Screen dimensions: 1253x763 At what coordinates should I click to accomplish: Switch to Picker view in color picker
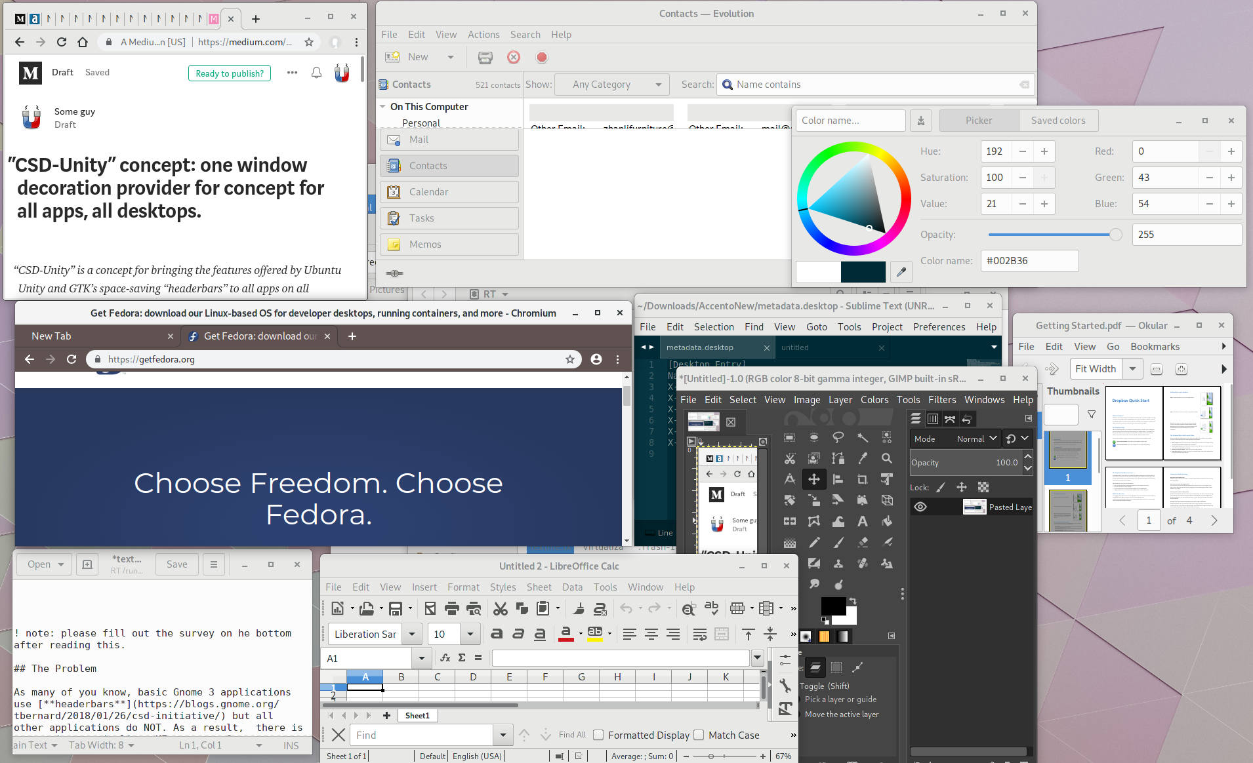coord(979,121)
